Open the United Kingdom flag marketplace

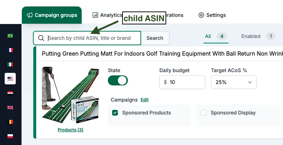coord(10,108)
